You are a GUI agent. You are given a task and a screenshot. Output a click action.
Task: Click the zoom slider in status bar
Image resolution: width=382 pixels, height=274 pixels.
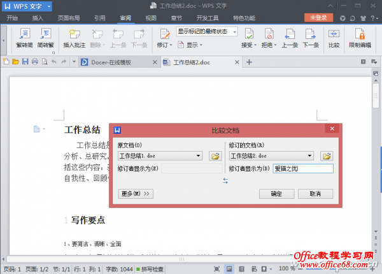point(336,270)
